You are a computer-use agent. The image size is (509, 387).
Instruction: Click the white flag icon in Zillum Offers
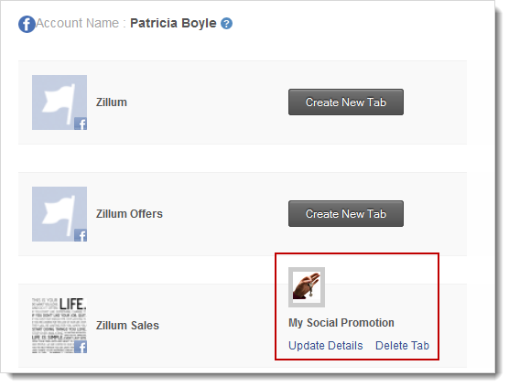pyautogui.click(x=59, y=213)
